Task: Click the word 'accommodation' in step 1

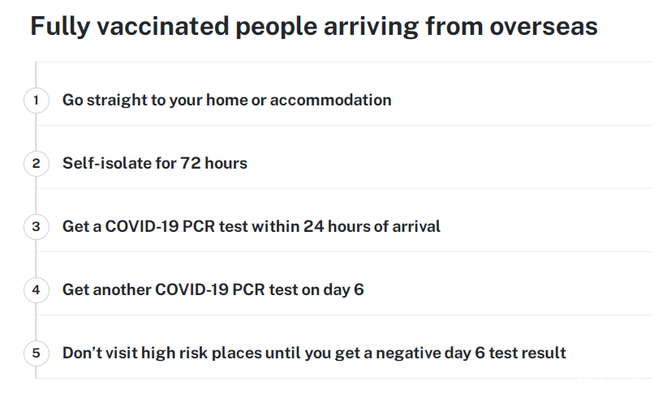Action: point(330,101)
